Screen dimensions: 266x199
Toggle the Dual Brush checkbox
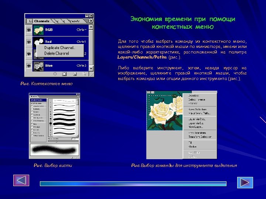(32, 115)
